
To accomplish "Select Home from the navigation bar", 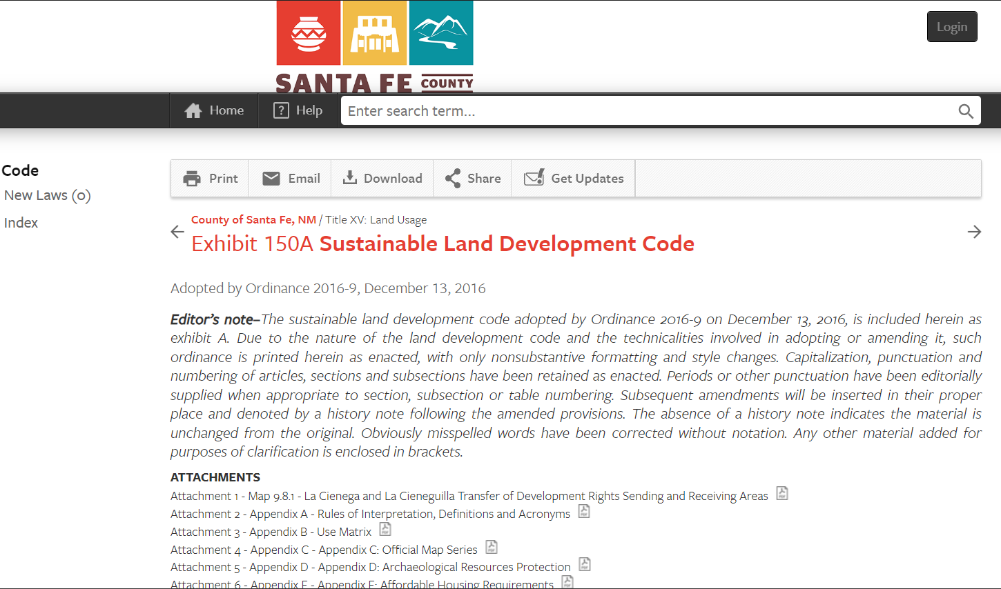I will 213,110.
